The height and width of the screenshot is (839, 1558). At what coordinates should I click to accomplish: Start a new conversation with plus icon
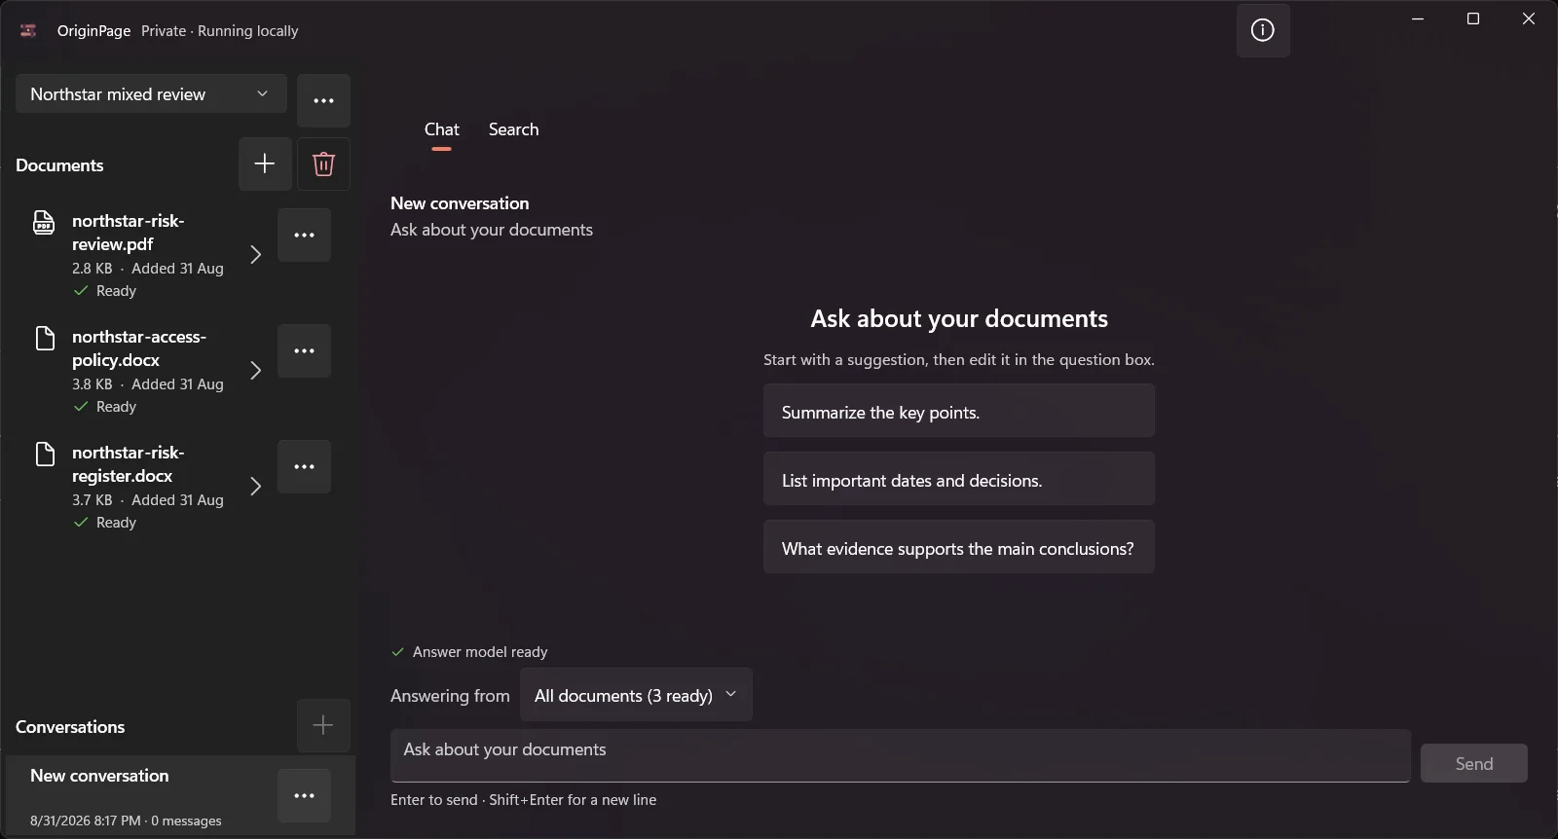[323, 725]
